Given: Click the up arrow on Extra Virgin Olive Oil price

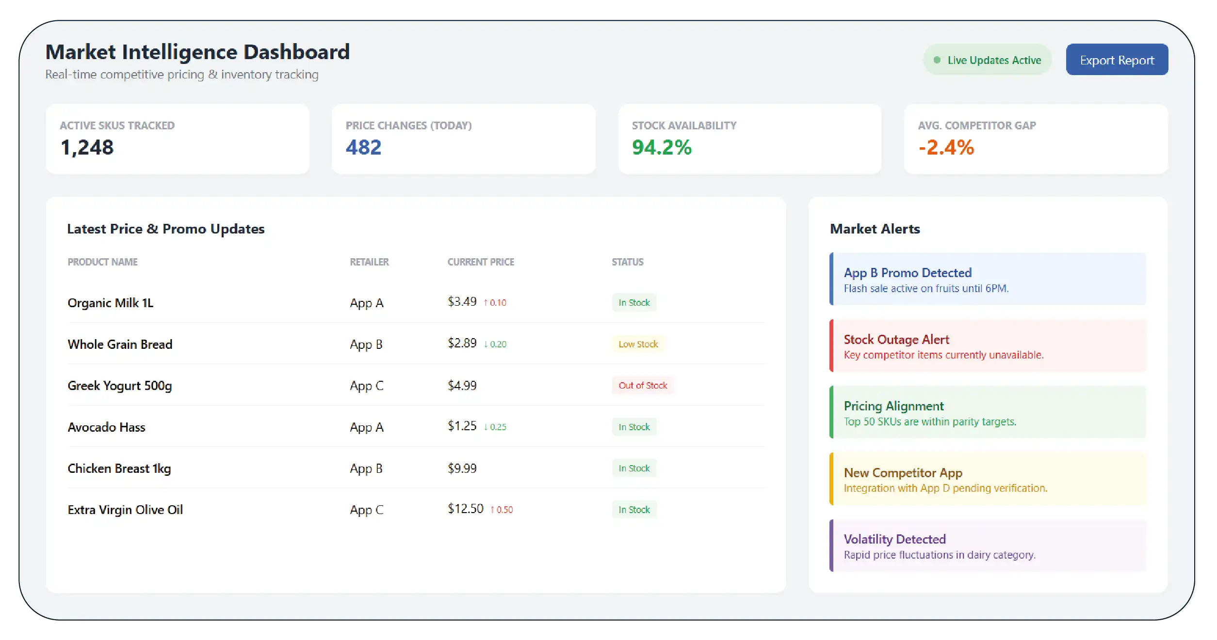Looking at the screenshot, I should 492,510.
